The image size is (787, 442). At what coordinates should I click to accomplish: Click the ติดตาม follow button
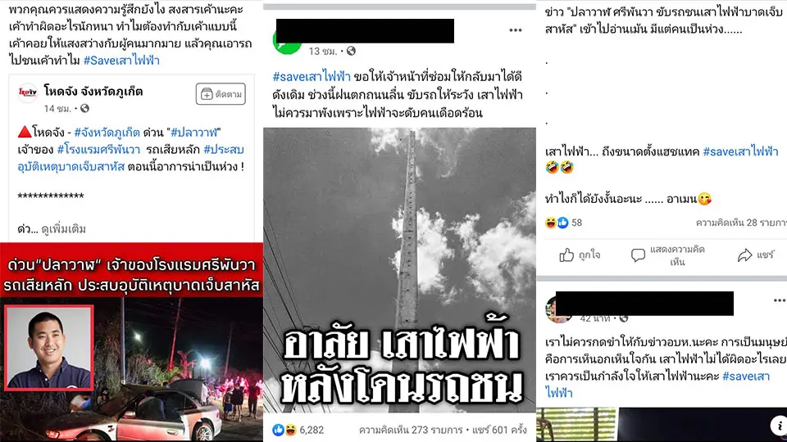pyautogui.click(x=221, y=93)
